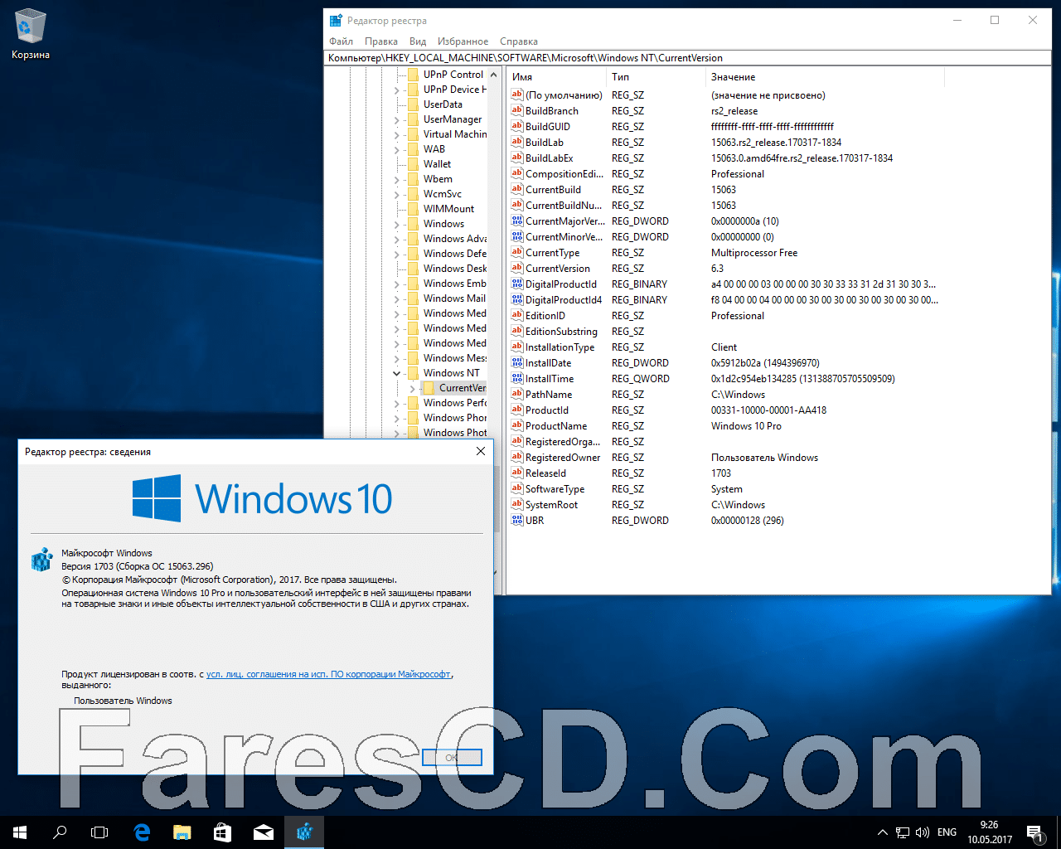
Task: Select the Registry Editor taskbar icon
Action: [x=304, y=832]
